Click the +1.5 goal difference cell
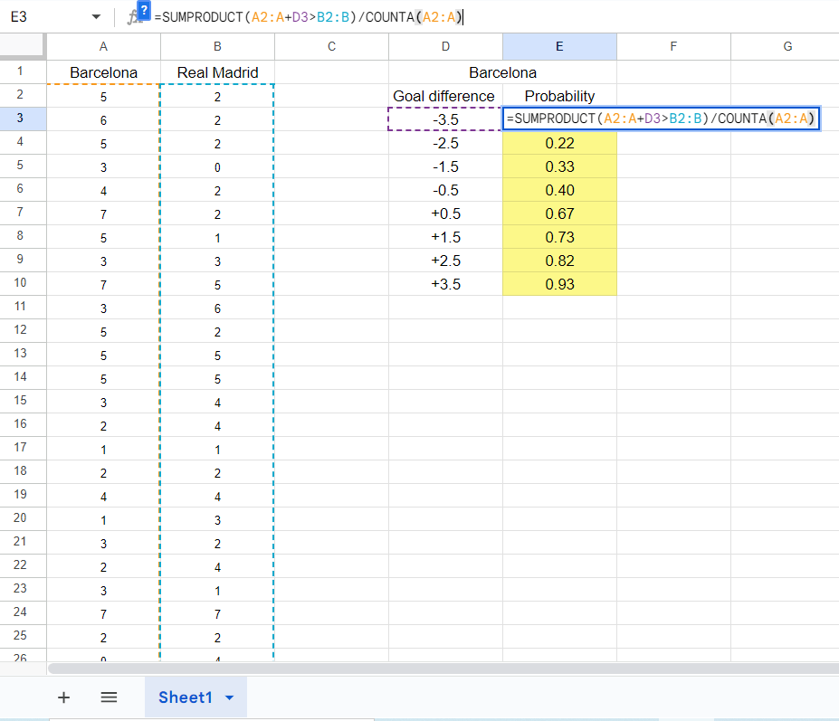839x721 pixels. tap(445, 237)
